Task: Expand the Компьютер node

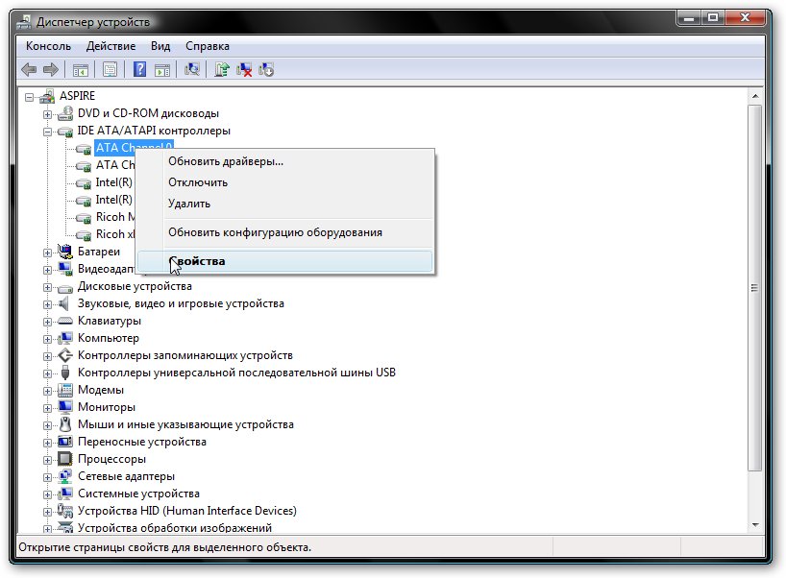Action: pyautogui.click(x=47, y=339)
